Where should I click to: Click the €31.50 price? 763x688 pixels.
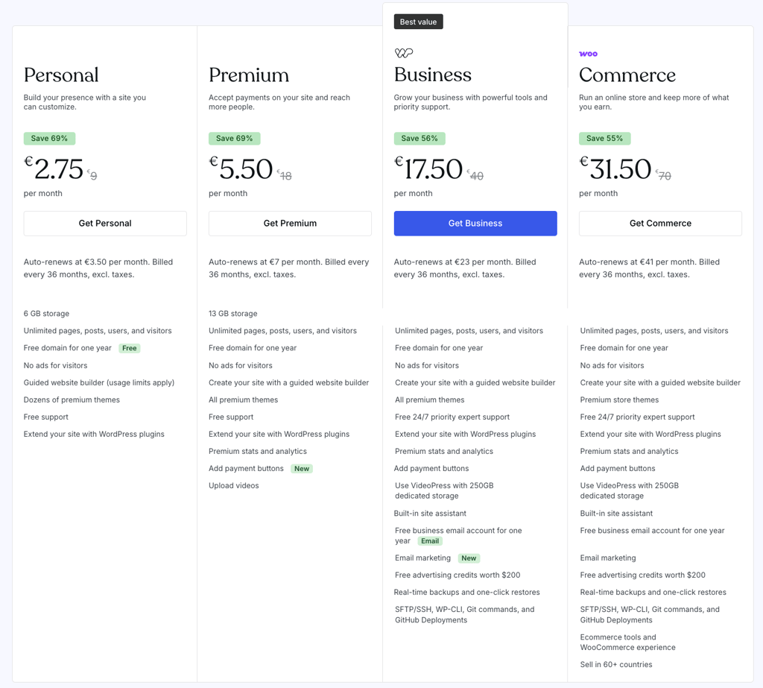coord(615,168)
